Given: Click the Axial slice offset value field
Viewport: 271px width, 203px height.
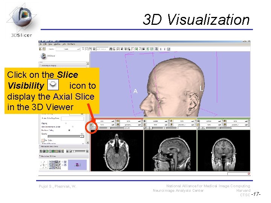Looking at the screenshot, I should (133, 128).
